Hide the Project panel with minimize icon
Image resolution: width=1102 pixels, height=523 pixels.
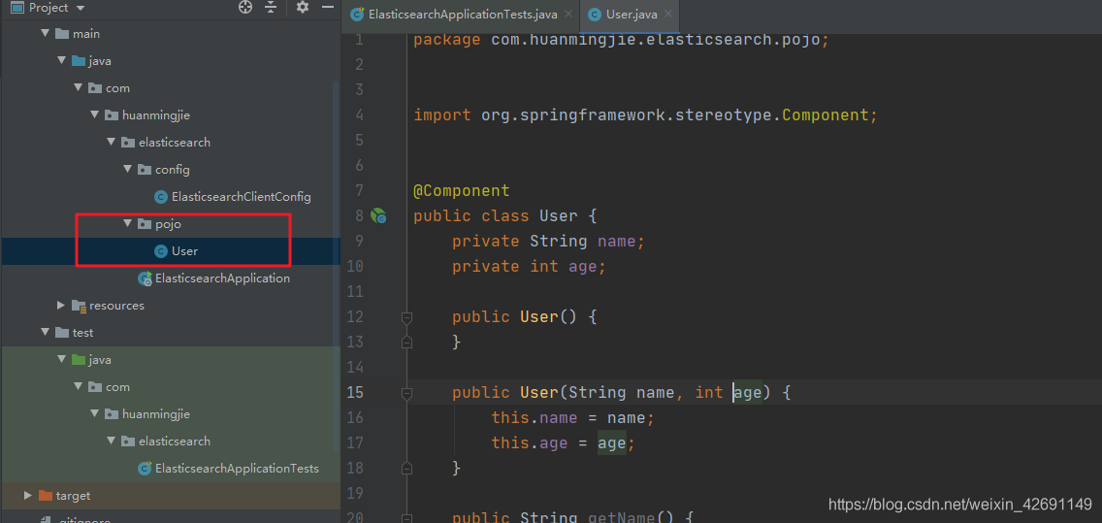(328, 8)
